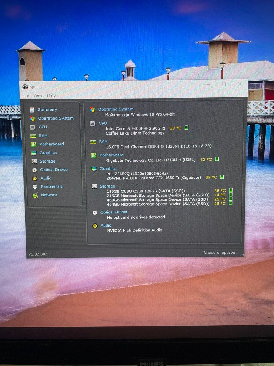This screenshot has height=366, width=274.
Task: Open Optical Drives section from sidebar
Action: (x=54, y=170)
